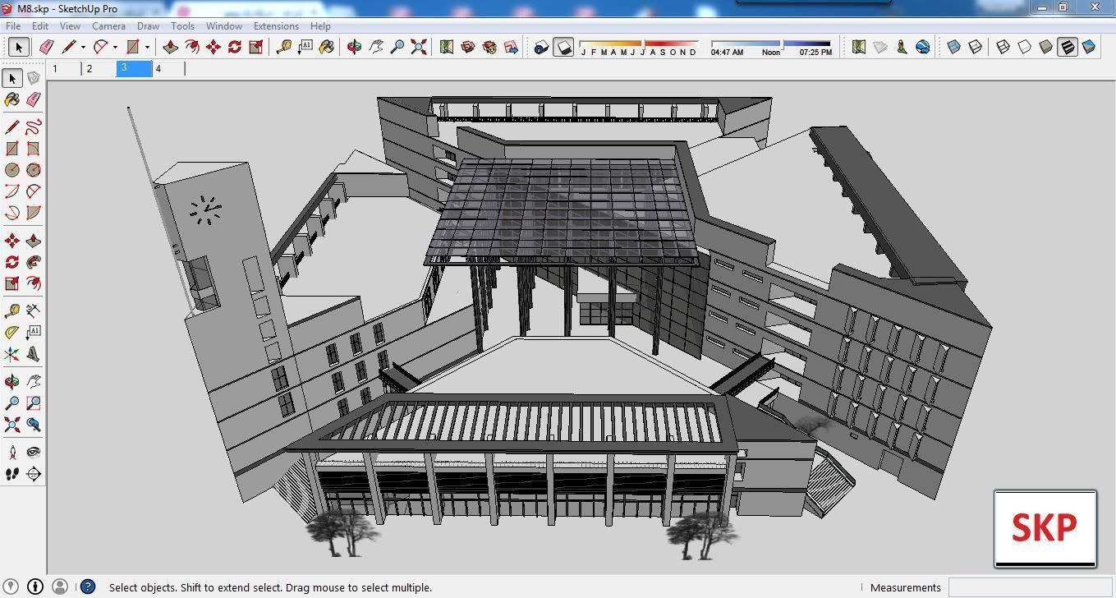Switch to Hidden Line face style
The height and width of the screenshot is (598, 1116).
[1024, 47]
